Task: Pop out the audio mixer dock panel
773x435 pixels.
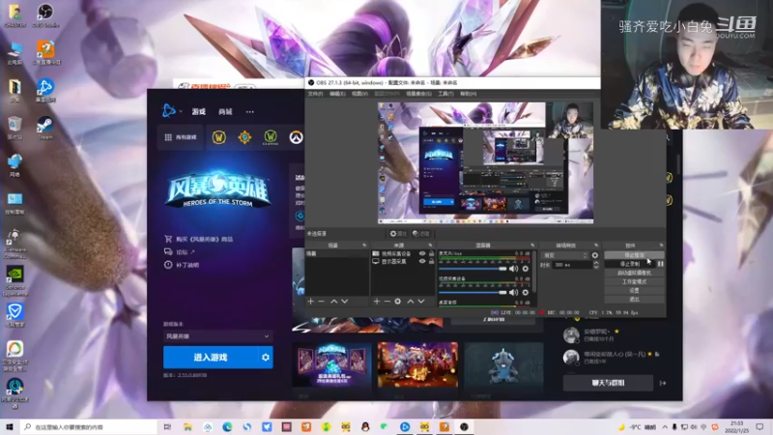Action: (532, 246)
